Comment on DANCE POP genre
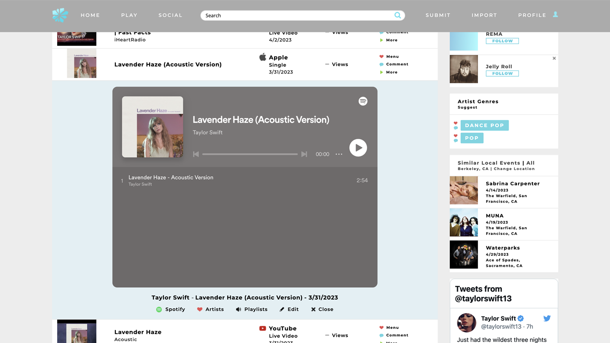Image resolution: width=610 pixels, height=343 pixels. (x=456, y=128)
